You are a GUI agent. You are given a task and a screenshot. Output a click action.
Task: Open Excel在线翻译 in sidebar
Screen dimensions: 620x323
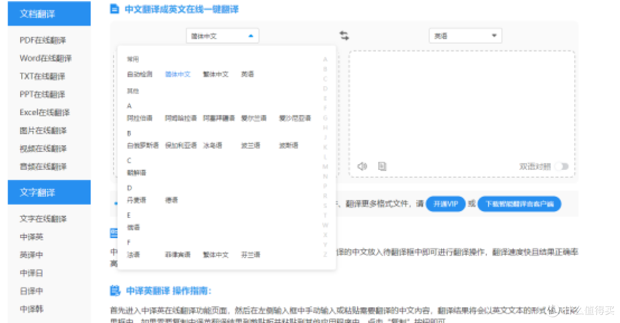[x=45, y=112]
